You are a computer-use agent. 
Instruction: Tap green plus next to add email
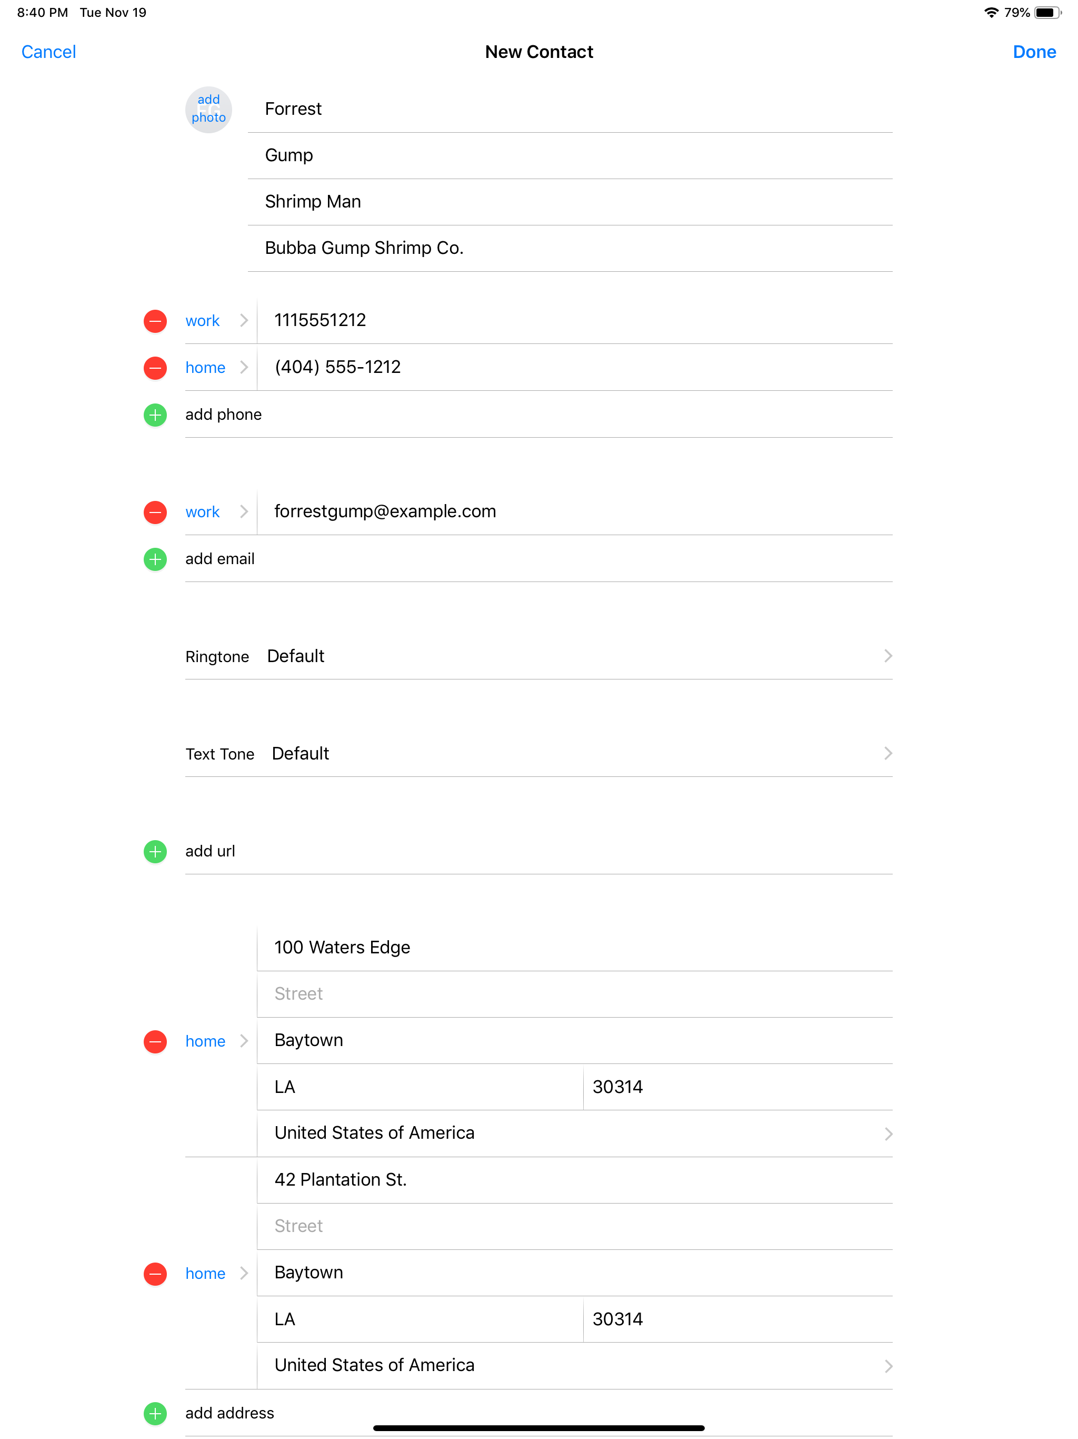[155, 559]
